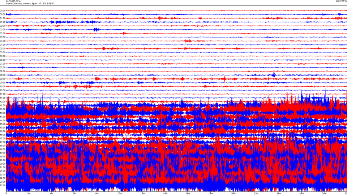Viewport: 347px width, 195px height.
Task: Click the "15:00" time label
Action: click(3, 124)
